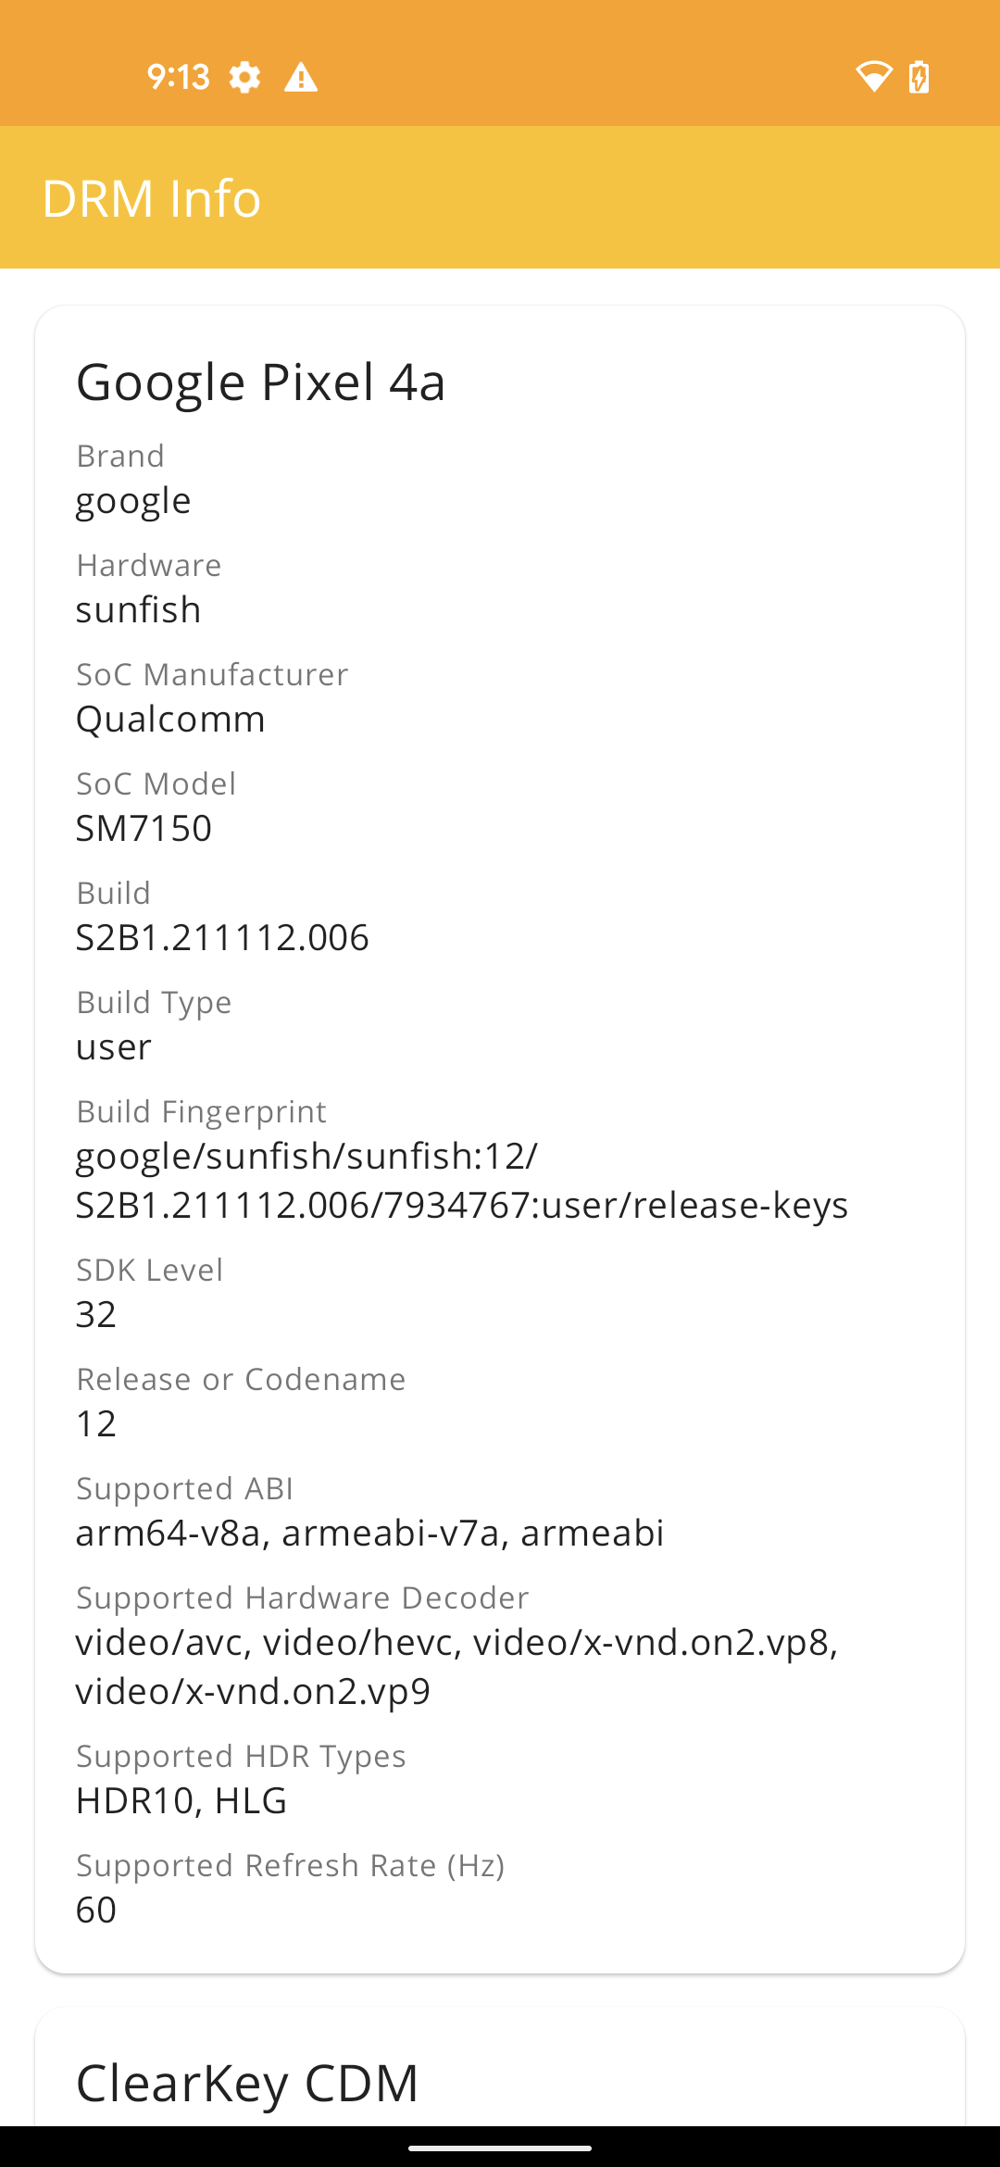
Task: Select the Build value S2B1.211112.006
Action: pyautogui.click(x=222, y=937)
